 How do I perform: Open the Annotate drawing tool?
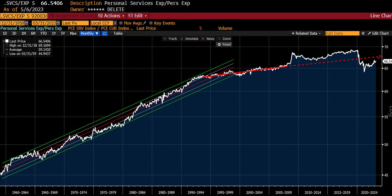[189, 39]
